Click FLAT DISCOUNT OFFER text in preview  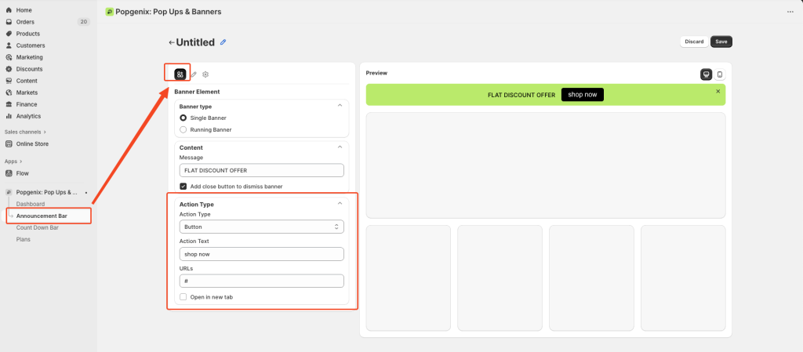pos(521,95)
